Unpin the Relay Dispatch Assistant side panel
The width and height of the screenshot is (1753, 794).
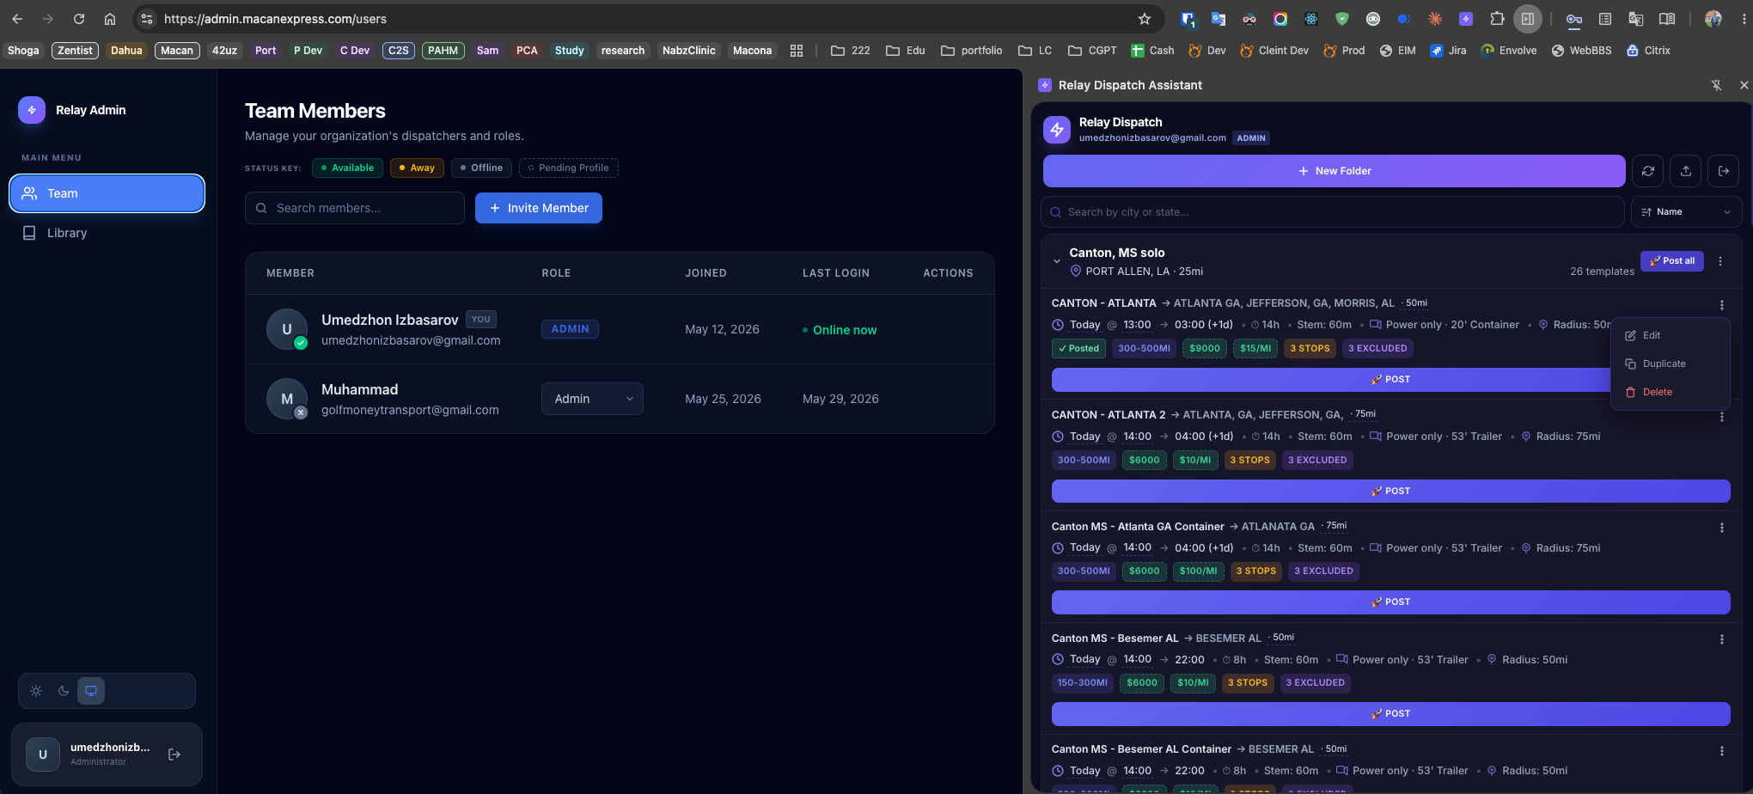click(x=1716, y=85)
